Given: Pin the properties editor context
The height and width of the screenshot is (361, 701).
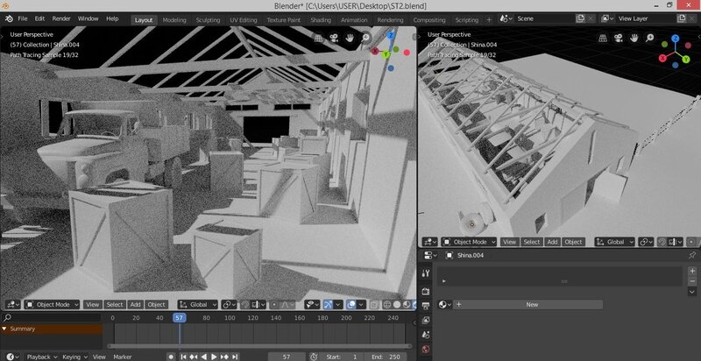Looking at the screenshot, I should (x=691, y=255).
